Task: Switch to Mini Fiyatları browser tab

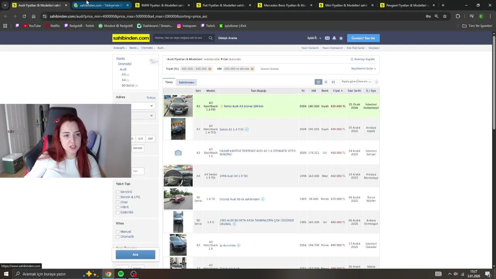Action: (346, 5)
